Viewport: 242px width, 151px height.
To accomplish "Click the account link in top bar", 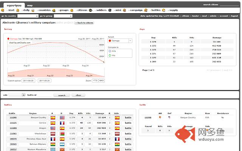I will coord(223,16).
